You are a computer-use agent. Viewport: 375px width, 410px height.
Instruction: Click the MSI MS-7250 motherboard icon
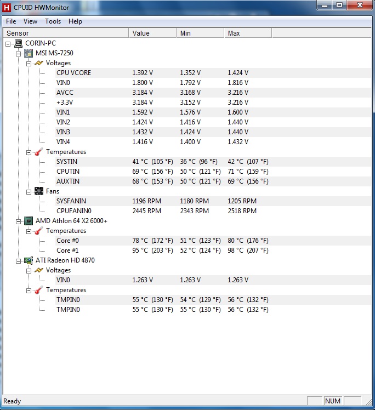point(29,53)
